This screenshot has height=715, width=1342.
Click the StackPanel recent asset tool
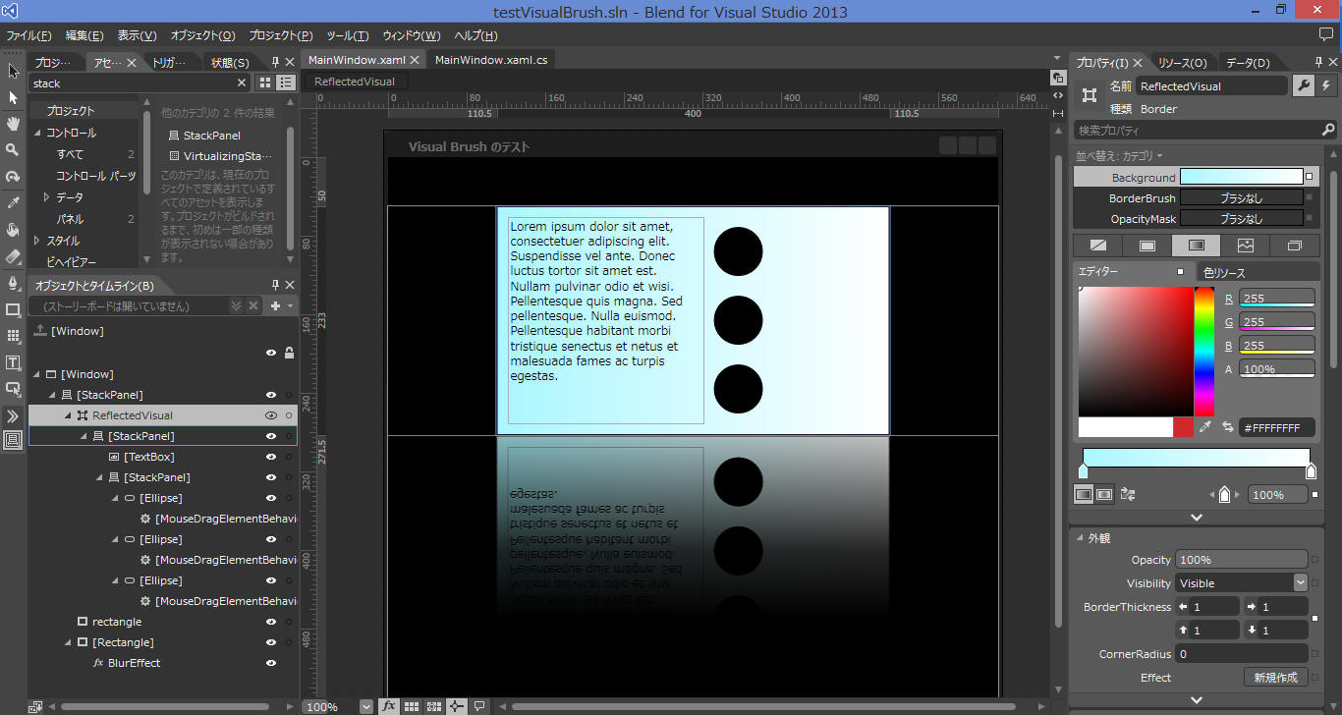tap(13, 440)
